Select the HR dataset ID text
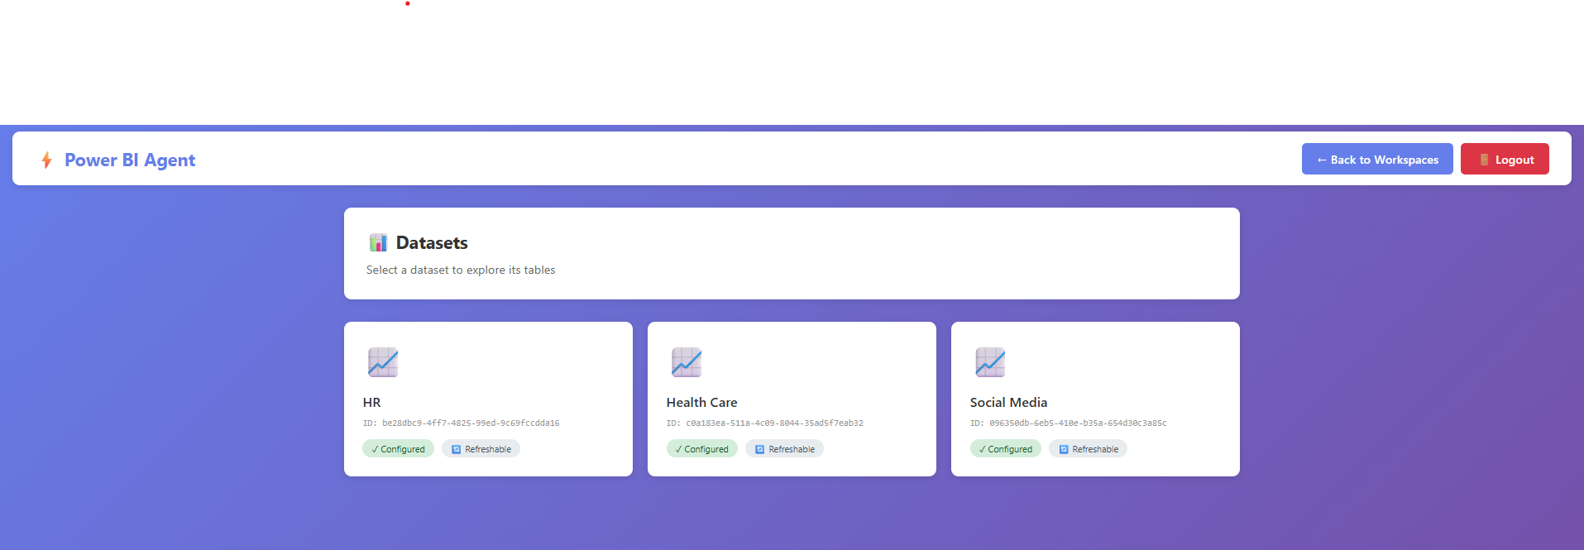The width and height of the screenshot is (1584, 550). [461, 423]
